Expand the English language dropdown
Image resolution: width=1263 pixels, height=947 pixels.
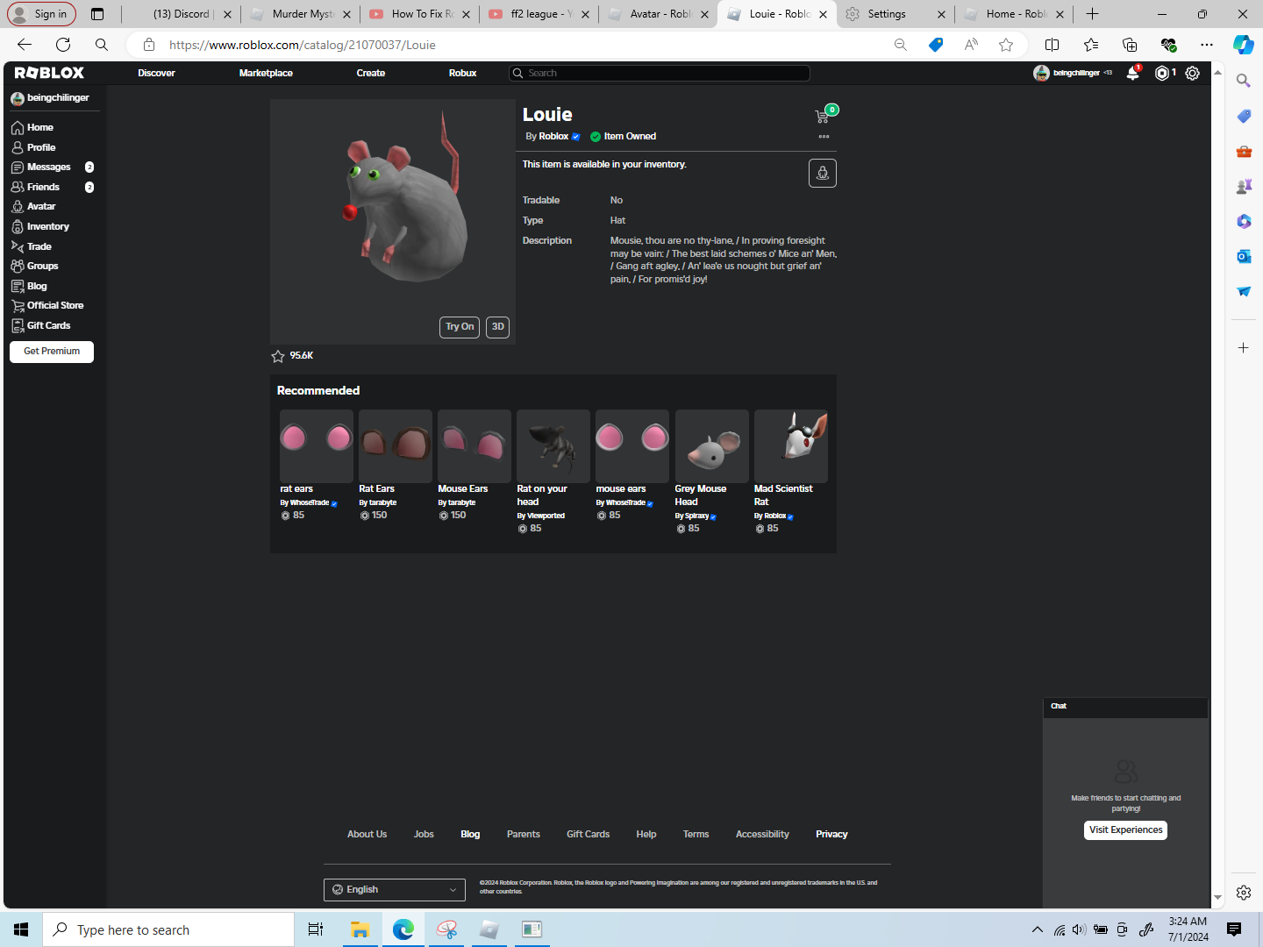pos(395,890)
